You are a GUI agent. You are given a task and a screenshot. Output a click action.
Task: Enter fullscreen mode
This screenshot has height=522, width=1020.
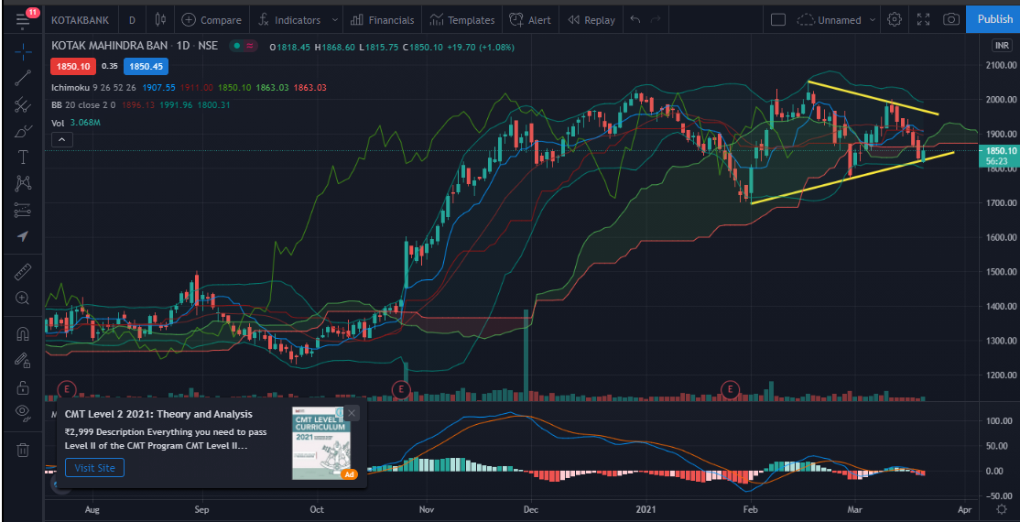coord(923,19)
